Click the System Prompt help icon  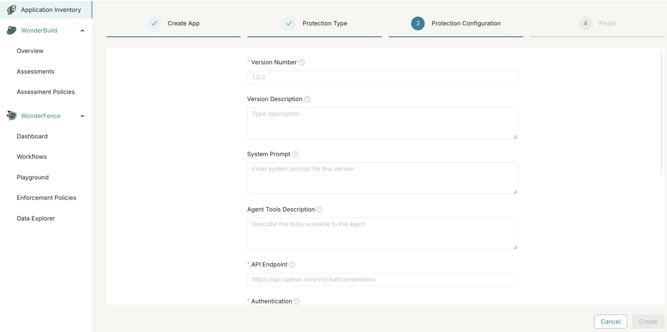click(x=295, y=154)
